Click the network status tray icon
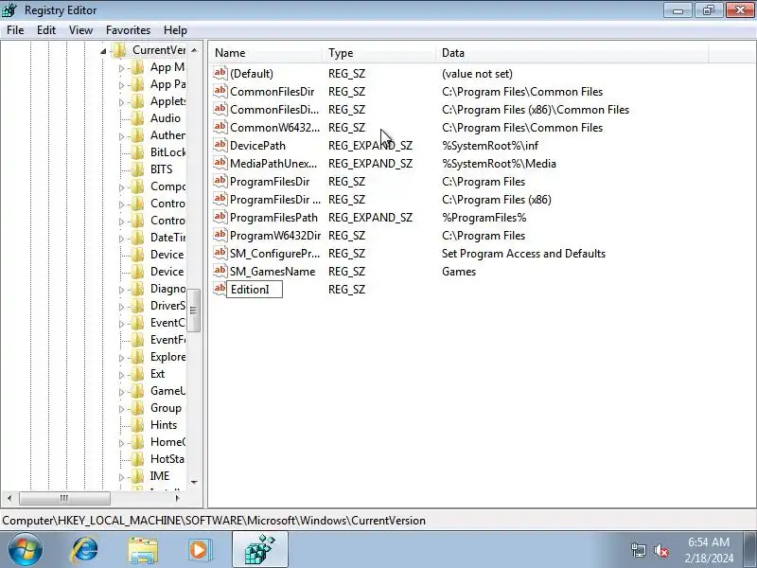 tap(638, 550)
